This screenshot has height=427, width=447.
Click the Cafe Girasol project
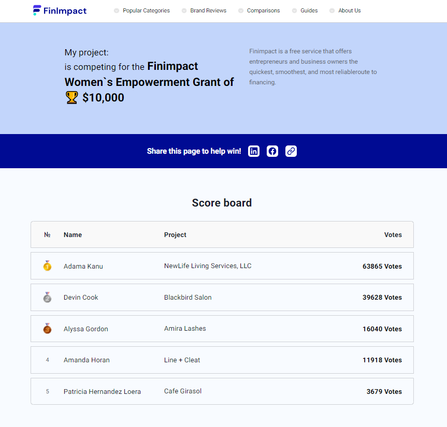(183, 391)
